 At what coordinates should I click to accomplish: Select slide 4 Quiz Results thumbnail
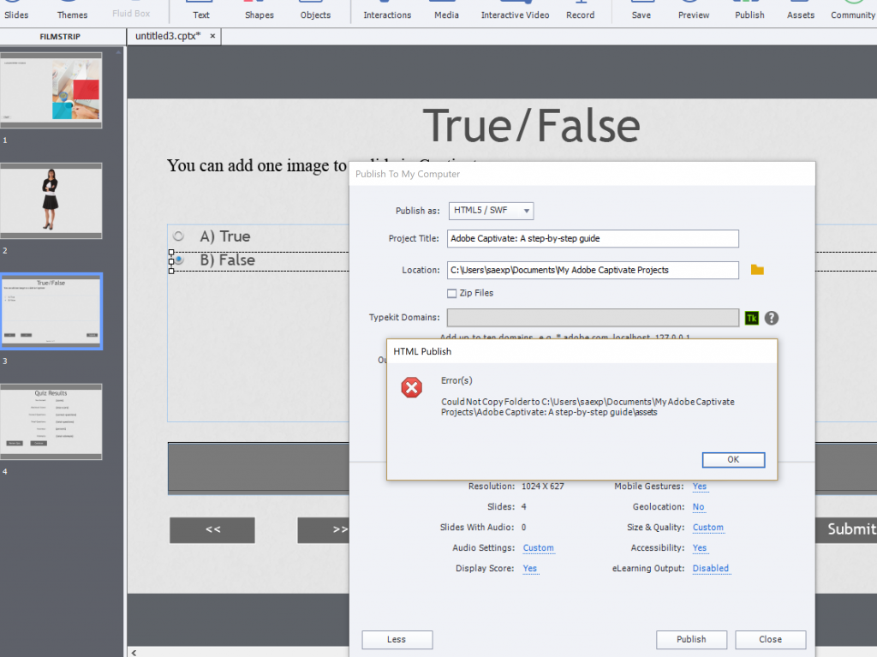pyautogui.click(x=51, y=421)
